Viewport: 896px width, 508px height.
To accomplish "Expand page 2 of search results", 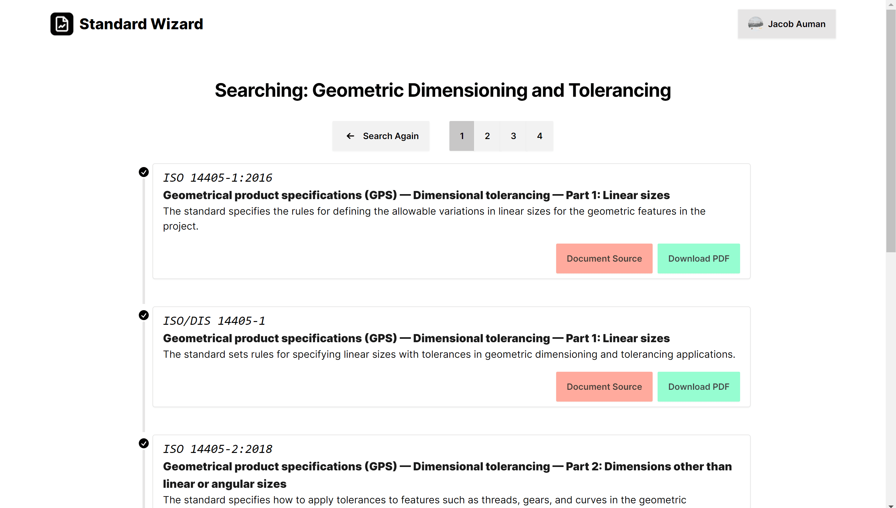I will click(488, 136).
